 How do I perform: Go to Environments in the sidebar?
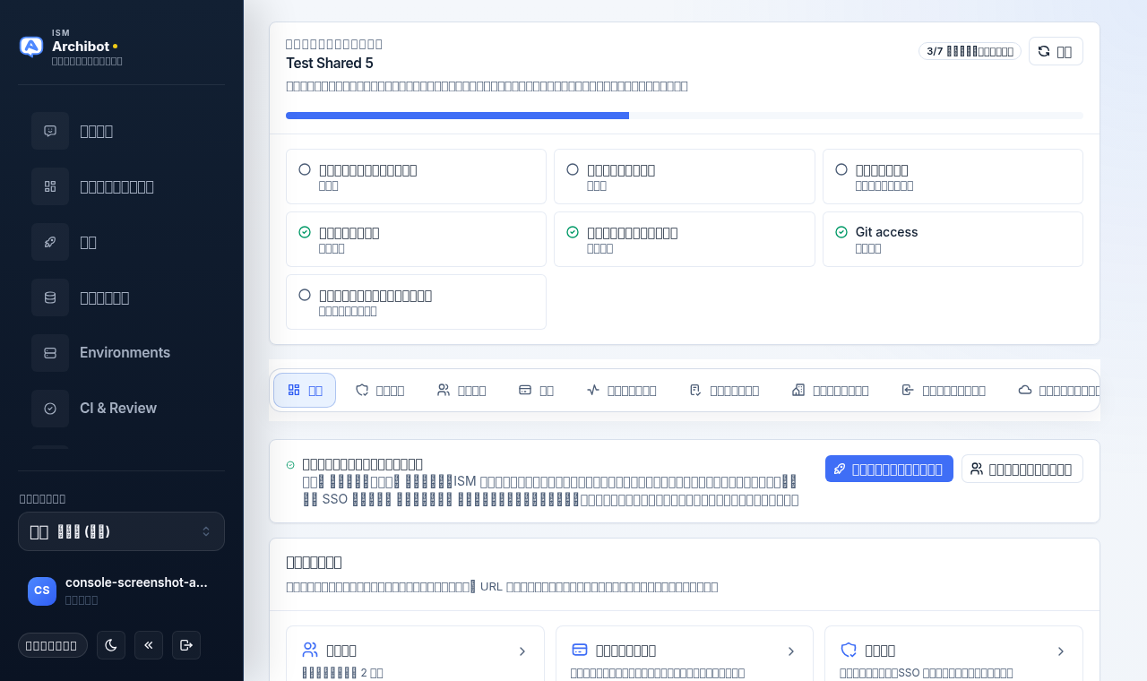122,353
